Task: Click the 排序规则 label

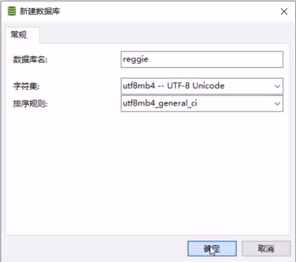Action: 30,104
